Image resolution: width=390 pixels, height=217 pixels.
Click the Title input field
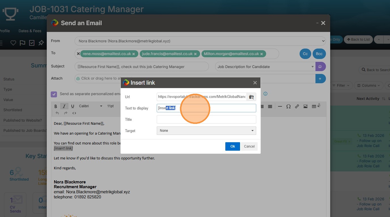[x=206, y=119]
